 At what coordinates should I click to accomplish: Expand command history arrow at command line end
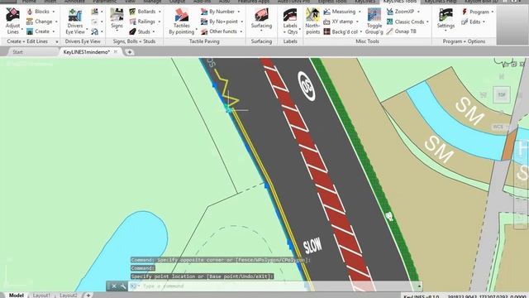tap(419, 286)
